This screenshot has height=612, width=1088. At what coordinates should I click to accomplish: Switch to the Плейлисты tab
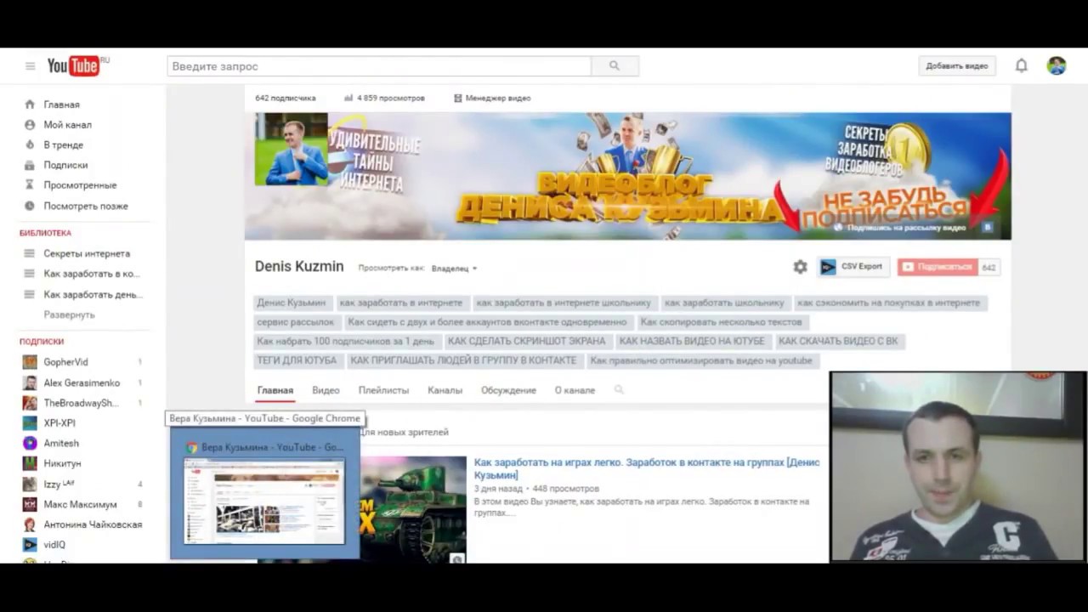click(x=383, y=390)
